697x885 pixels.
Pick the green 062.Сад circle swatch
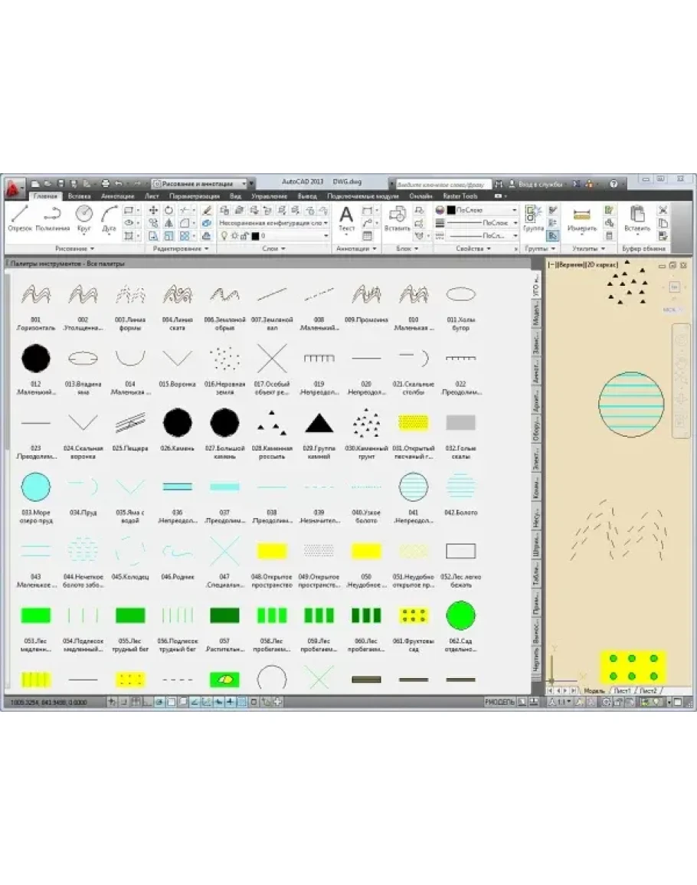click(x=460, y=615)
